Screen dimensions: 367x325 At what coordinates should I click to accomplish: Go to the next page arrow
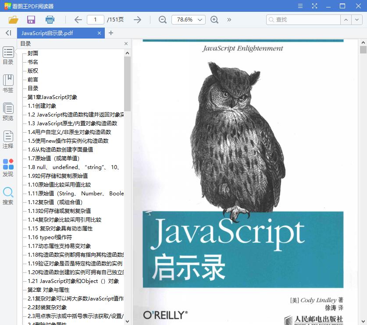tap(137, 20)
